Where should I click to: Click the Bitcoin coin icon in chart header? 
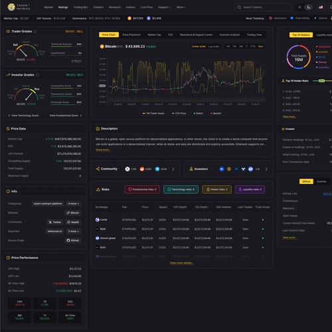(102, 46)
